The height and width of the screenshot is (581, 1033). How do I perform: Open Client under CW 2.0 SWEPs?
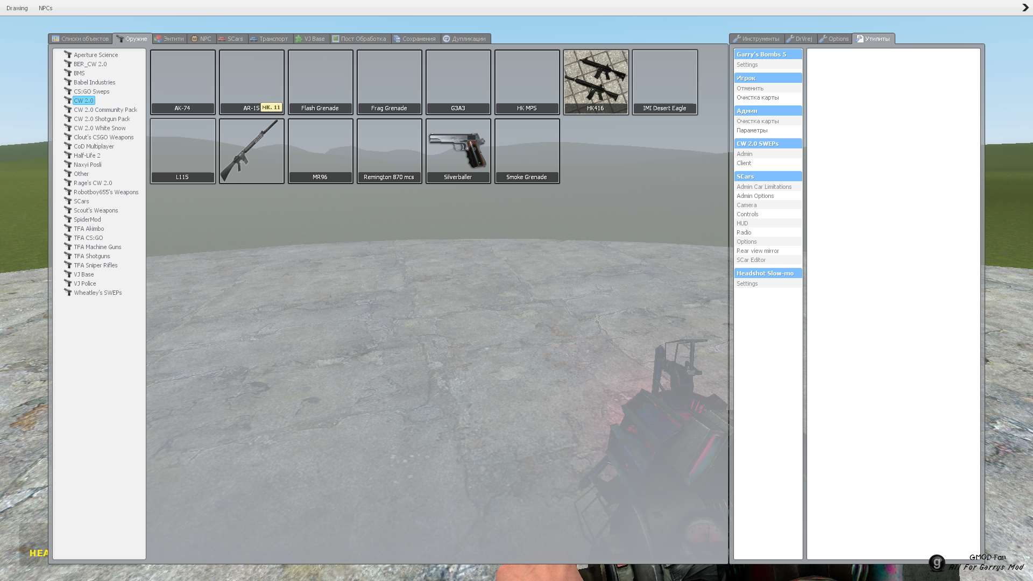click(768, 163)
